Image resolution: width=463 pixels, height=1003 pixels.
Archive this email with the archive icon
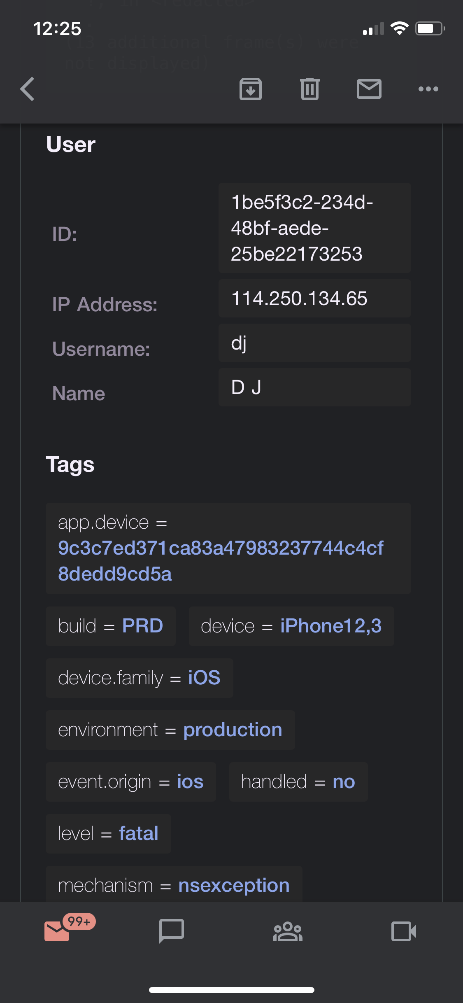tap(250, 89)
